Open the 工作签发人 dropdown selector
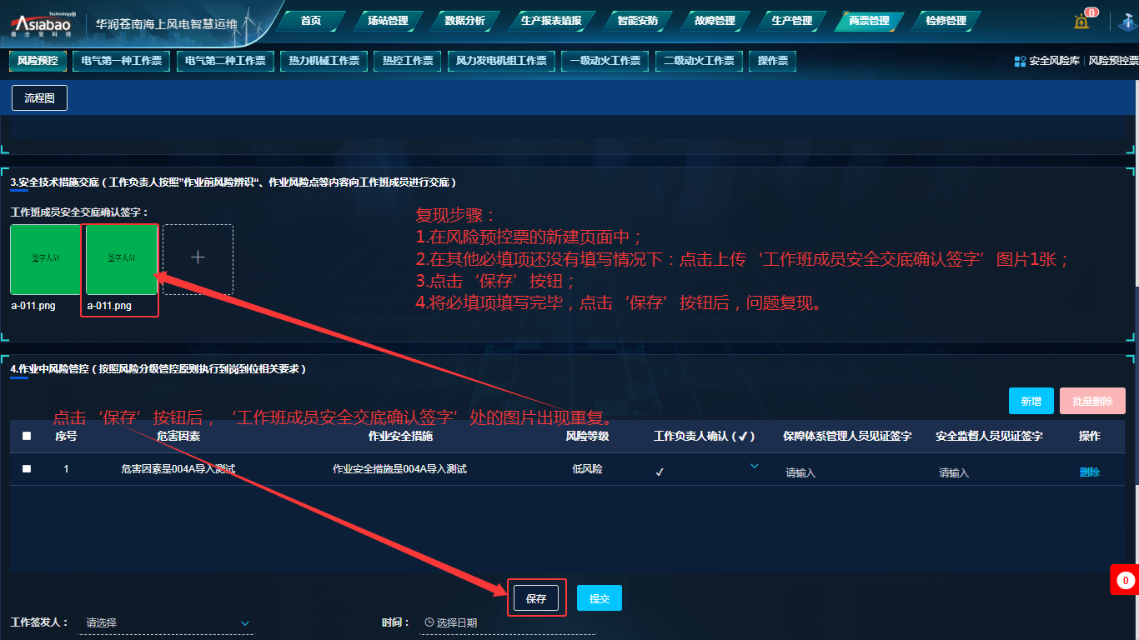Screen dimensions: 1139x640 [244, 623]
